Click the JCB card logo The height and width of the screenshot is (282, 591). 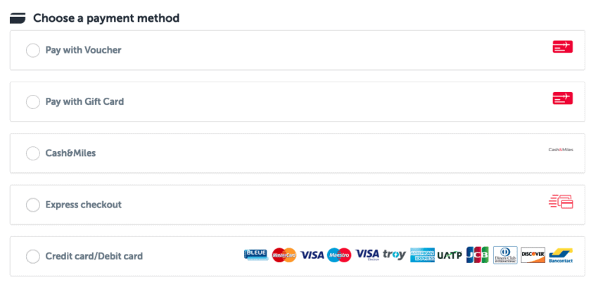[477, 255]
